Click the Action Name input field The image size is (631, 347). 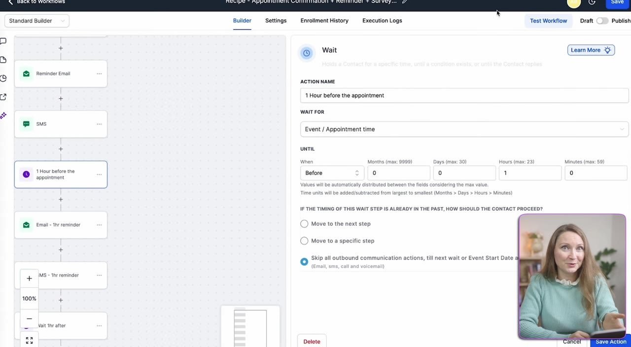point(464,96)
